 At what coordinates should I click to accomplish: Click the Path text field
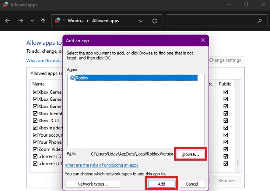coord(132,154)
